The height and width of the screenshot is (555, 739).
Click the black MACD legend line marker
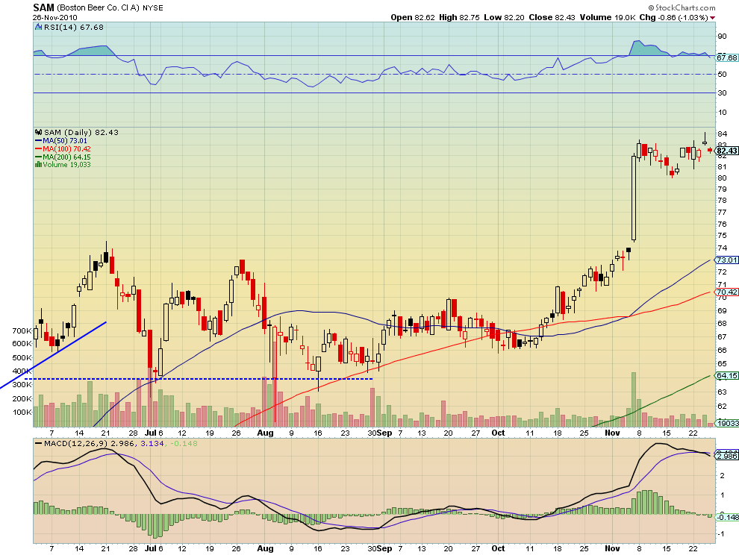pos(39,444)
